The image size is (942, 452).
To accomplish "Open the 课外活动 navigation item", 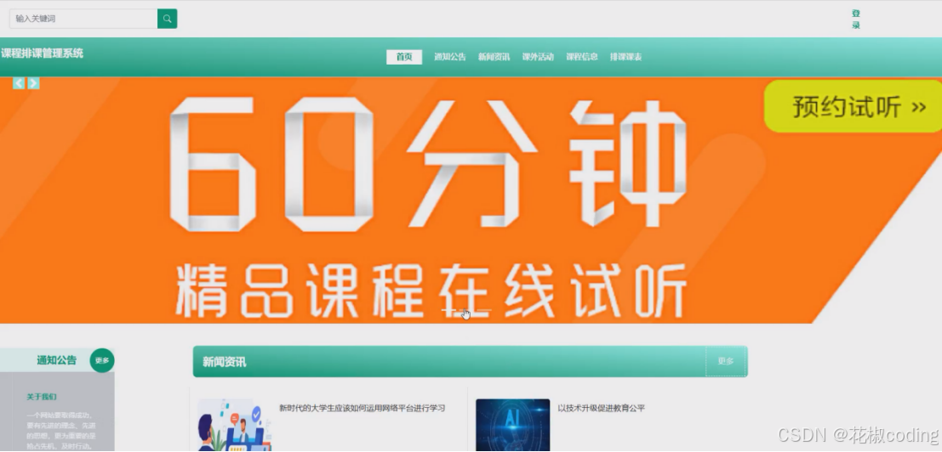I will 538,57.
